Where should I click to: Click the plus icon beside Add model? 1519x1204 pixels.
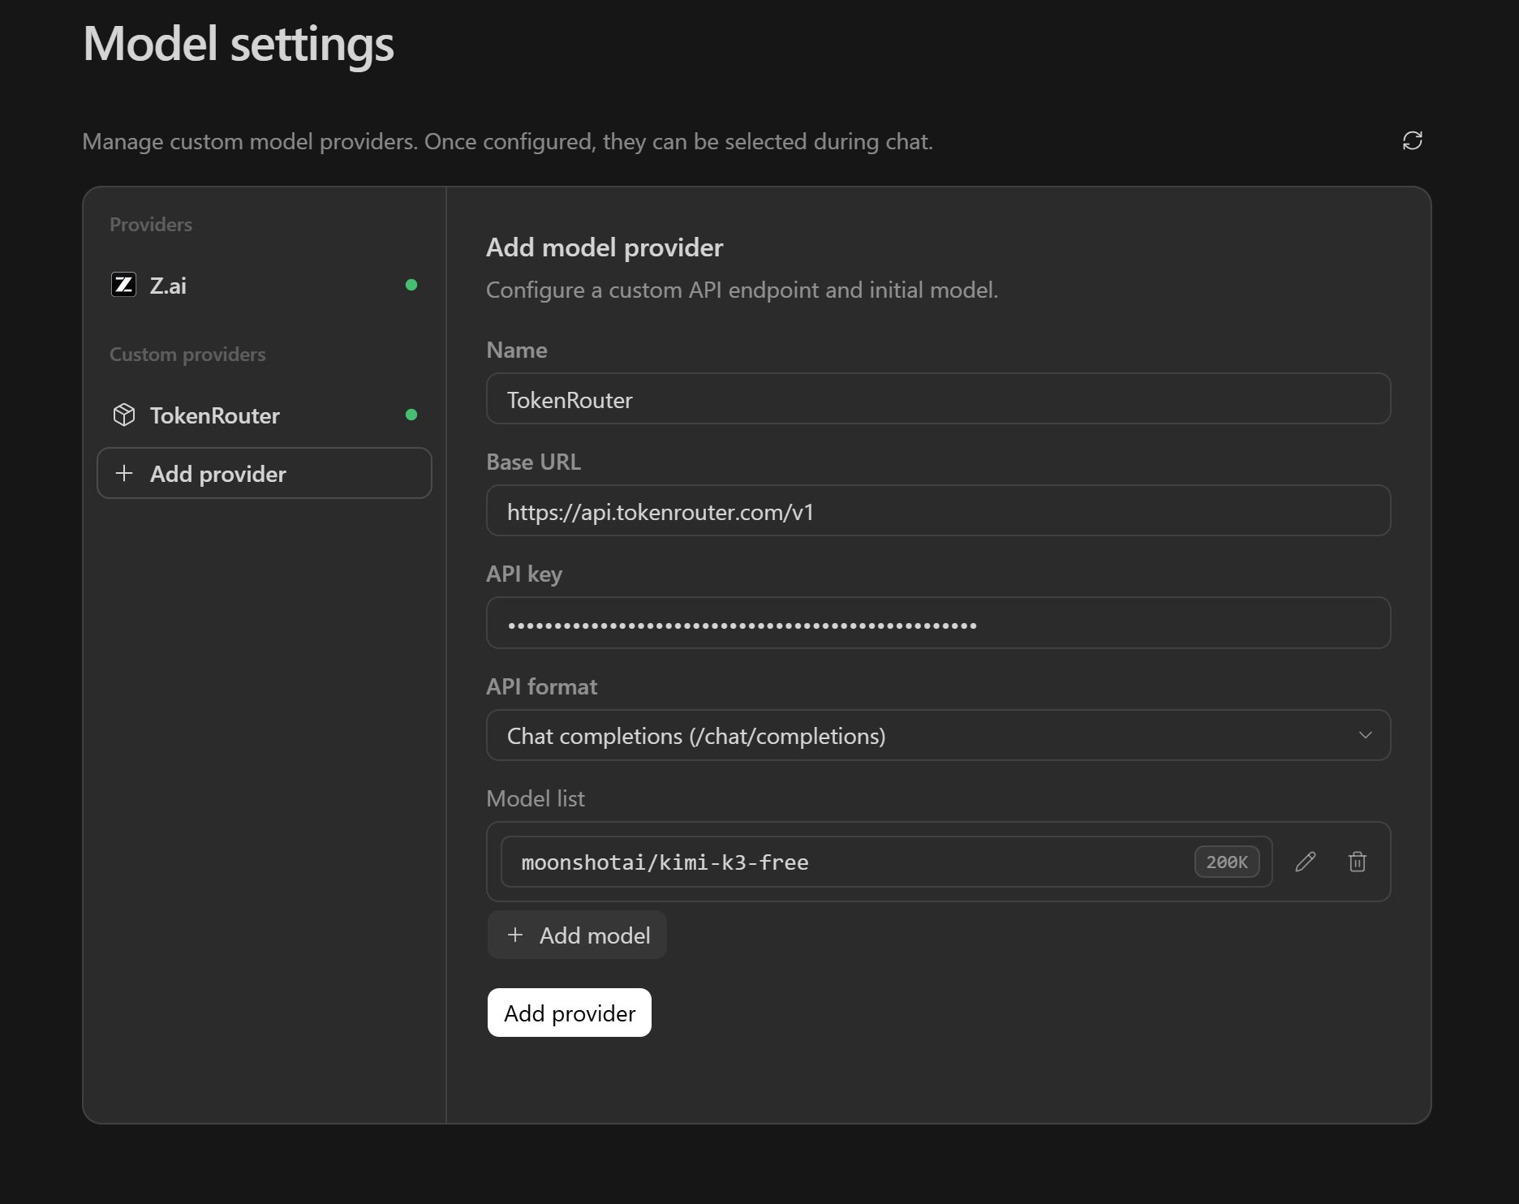[x=514, y=935]
